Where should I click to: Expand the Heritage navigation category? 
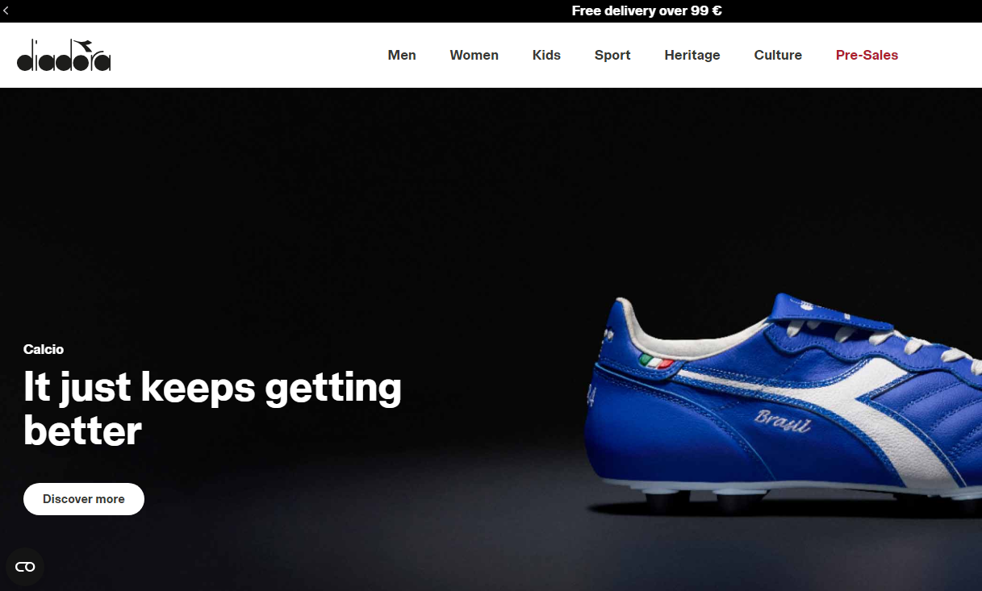click(x=692, y=55)
